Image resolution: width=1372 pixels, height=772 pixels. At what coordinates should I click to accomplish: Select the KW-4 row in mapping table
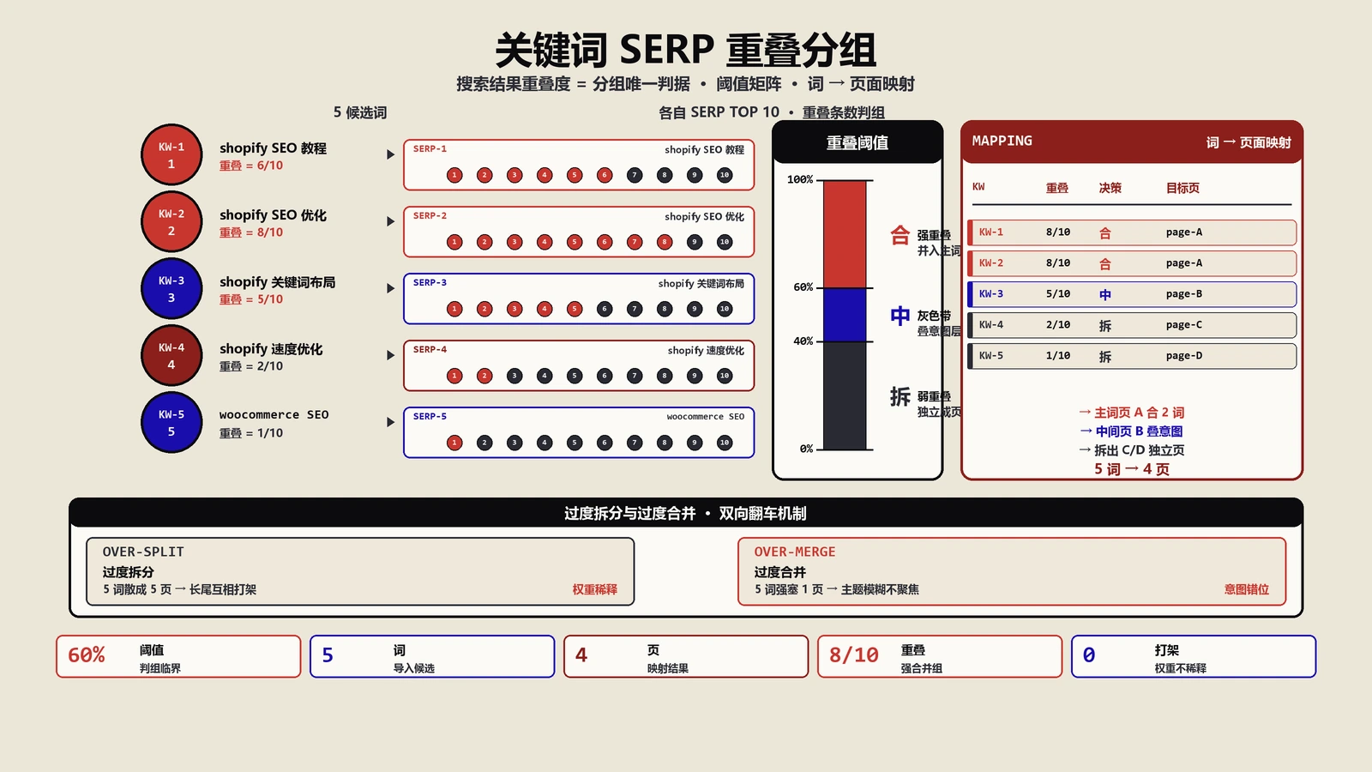(x=1132, y=325)
